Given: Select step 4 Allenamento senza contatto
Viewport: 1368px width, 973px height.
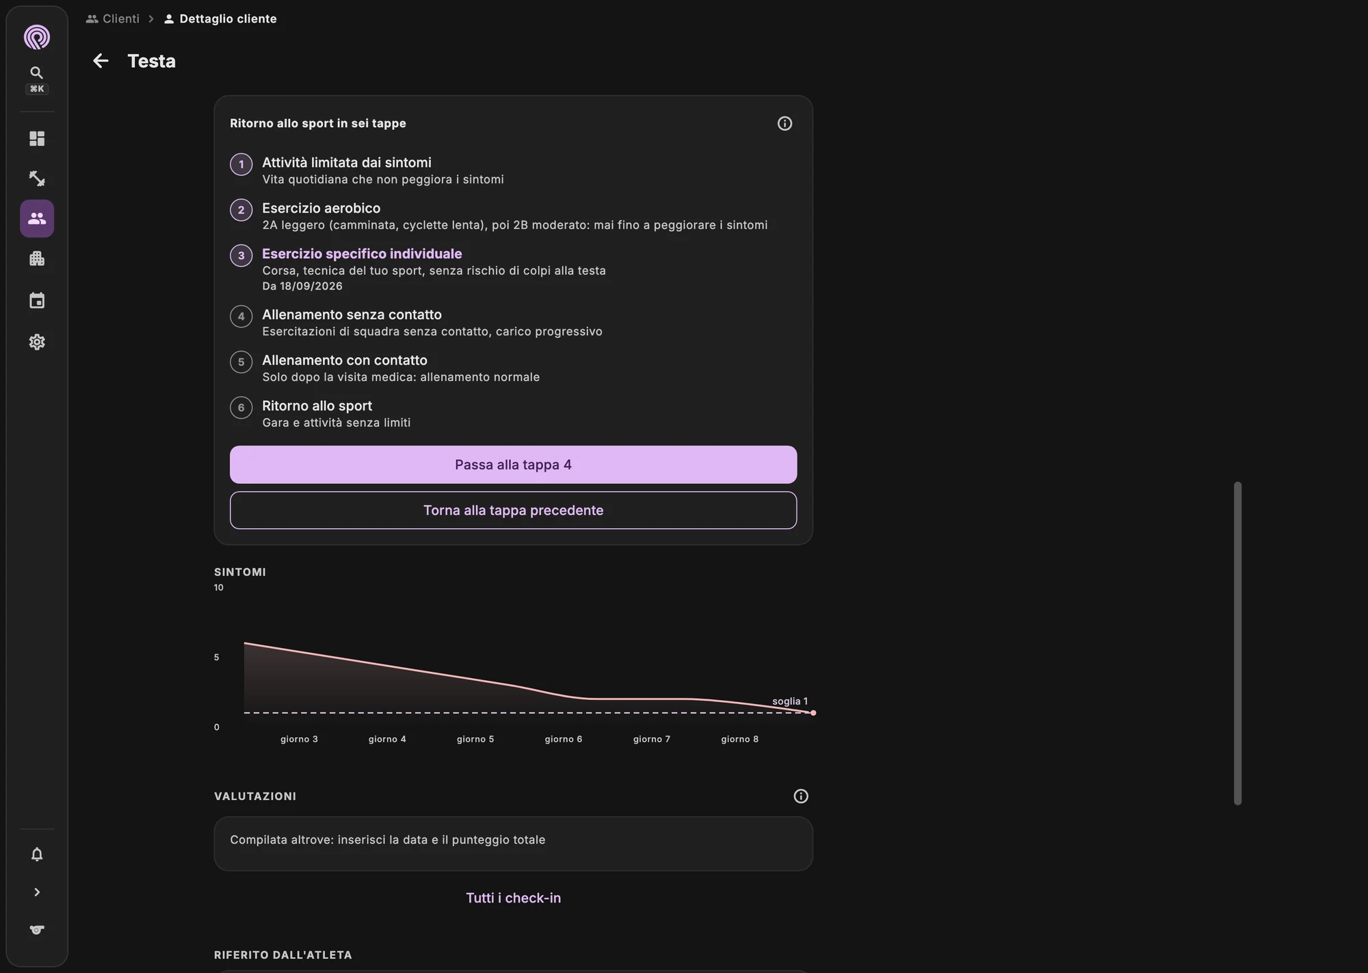Looking at the screenshot, I should pyautogui.click(x=513, y=322).
